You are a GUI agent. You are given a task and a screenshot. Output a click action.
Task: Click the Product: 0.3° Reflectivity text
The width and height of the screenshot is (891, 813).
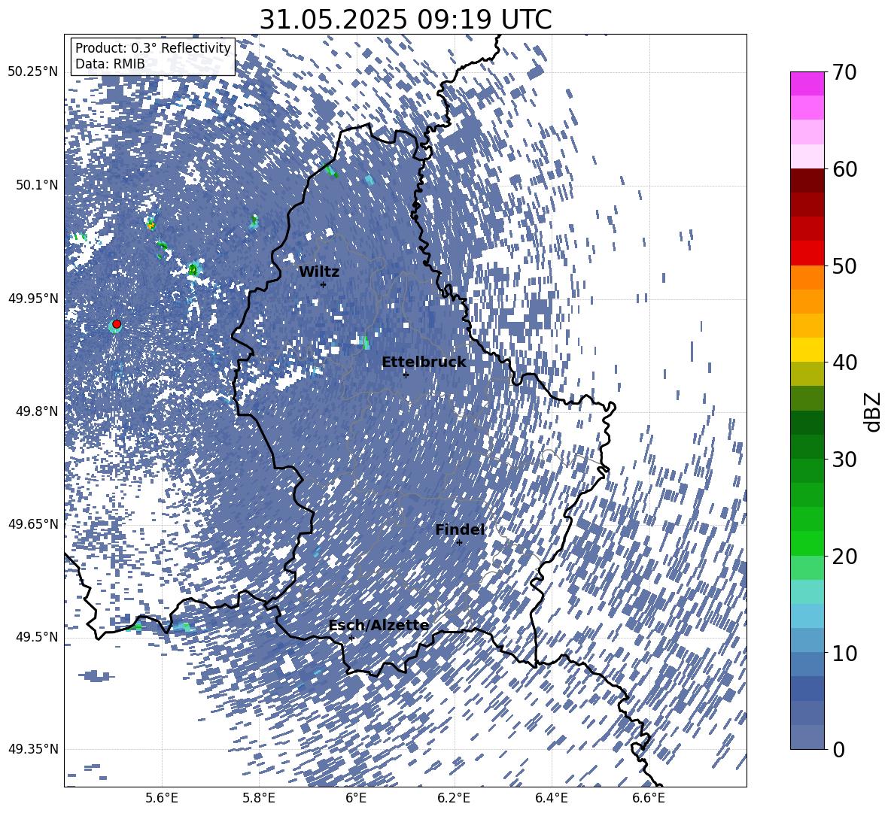tap(154, 48)
